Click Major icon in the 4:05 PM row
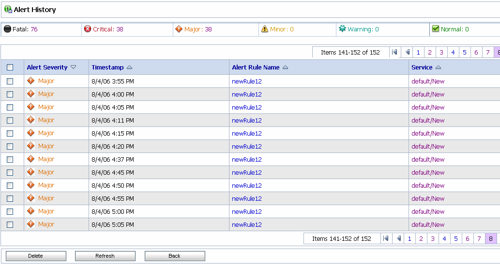 30,107
